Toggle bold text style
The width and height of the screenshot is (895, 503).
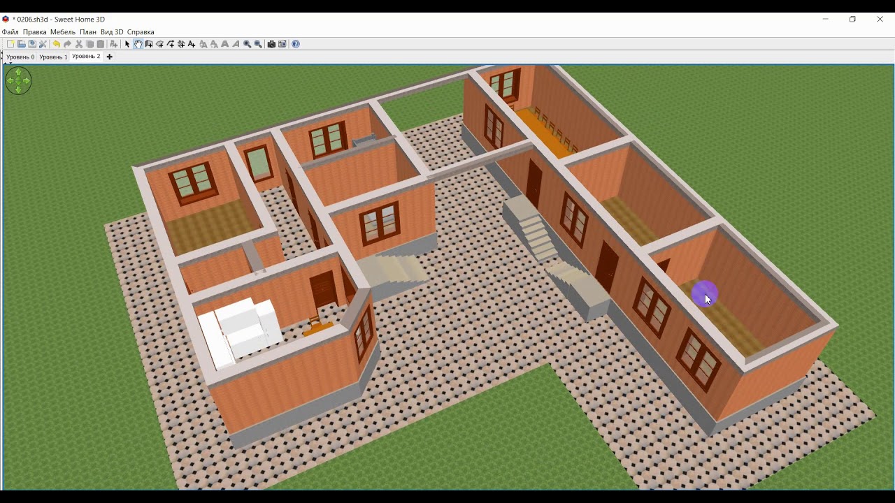[225, 44]
